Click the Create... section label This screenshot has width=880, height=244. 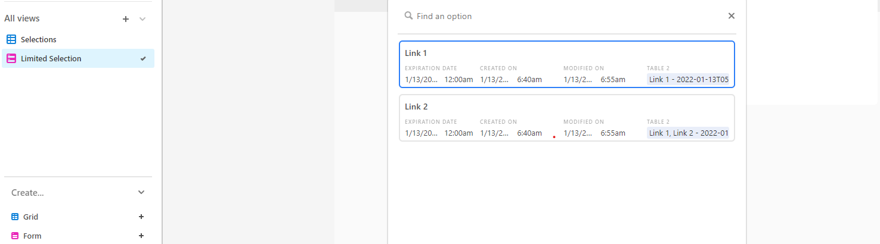click(x=27, y=193)
